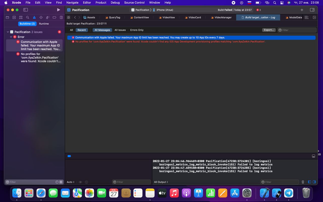The width and height of the screenshot is (323, 202).
Task: Toggle errors-only filter in navigator bottom bar
Action: click(61, 182)
